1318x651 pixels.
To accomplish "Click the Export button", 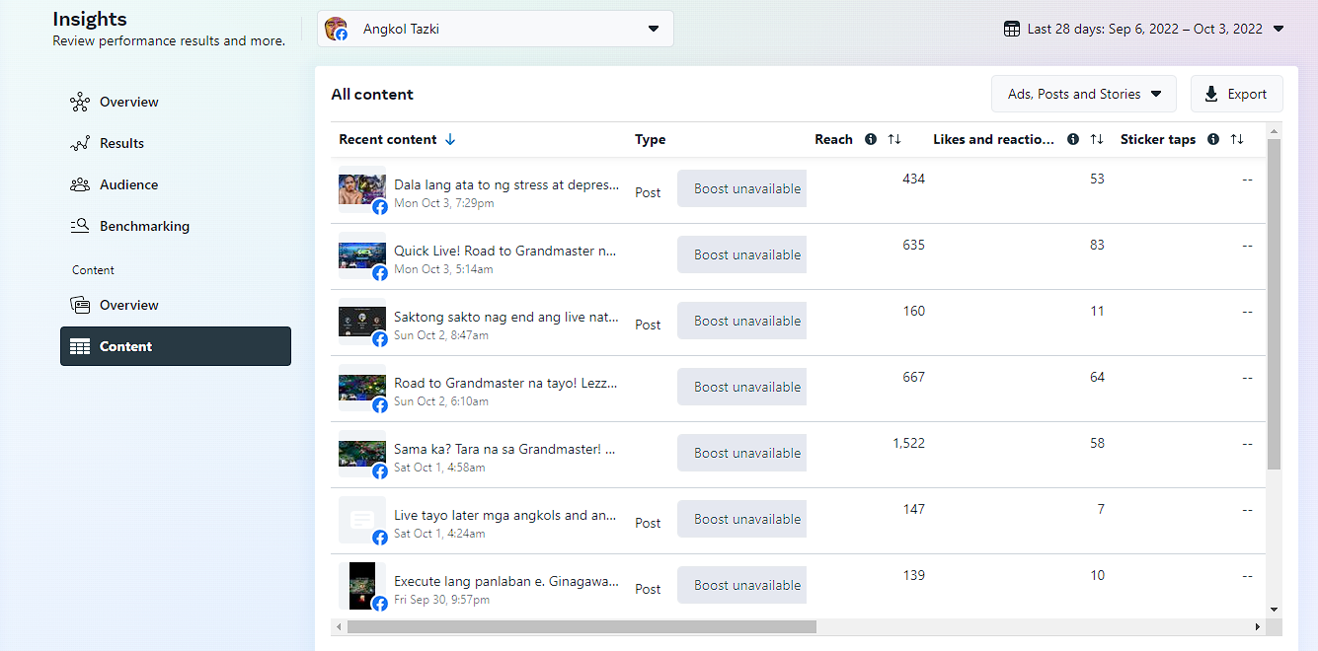I will 1236,94.
